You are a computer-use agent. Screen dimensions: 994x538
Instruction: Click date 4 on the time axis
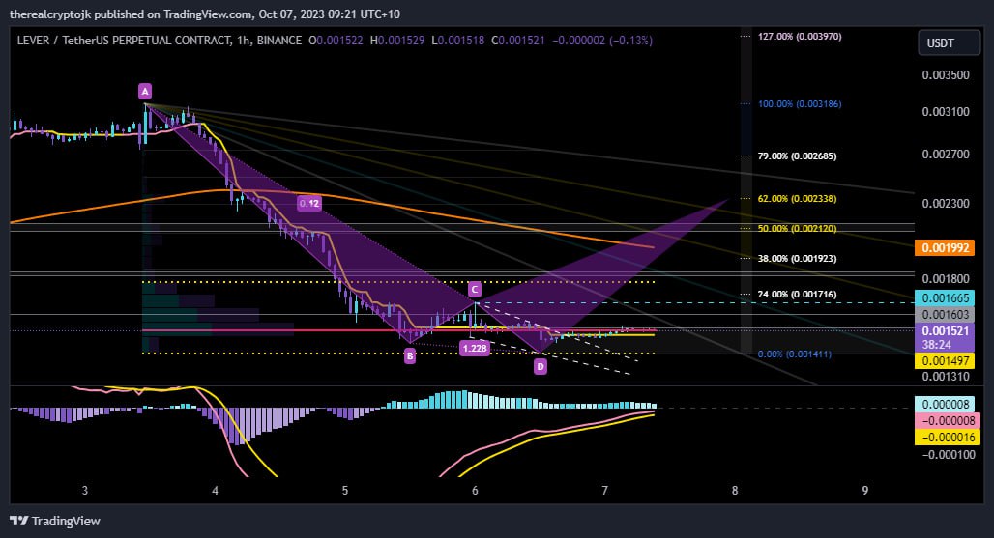click(x=215, y=490)
